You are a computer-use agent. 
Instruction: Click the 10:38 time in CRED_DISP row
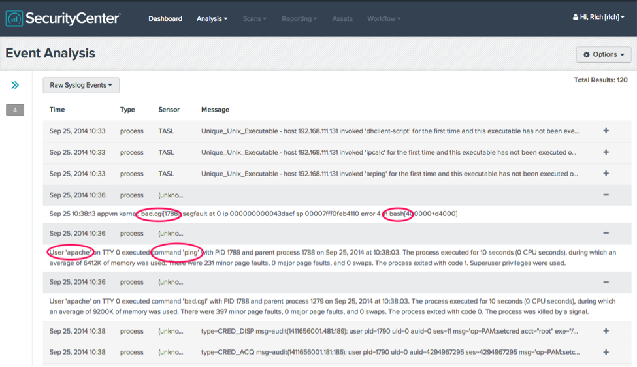click(77, 331)
